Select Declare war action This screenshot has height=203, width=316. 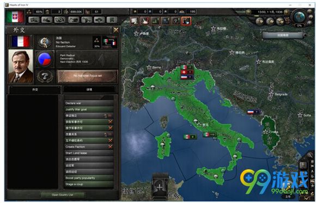point(89,103)
